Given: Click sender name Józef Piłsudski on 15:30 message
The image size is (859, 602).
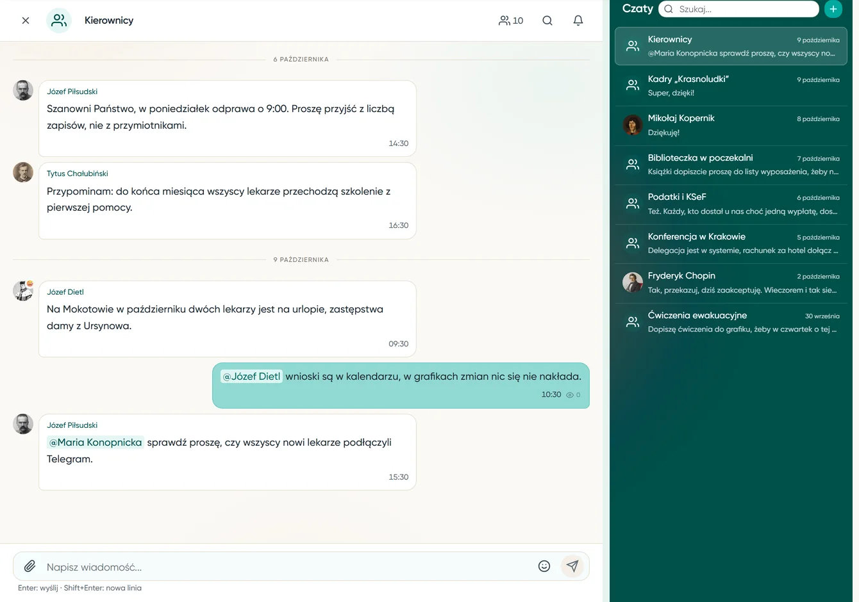Looking at the screenshot, I should pos(72,425).
